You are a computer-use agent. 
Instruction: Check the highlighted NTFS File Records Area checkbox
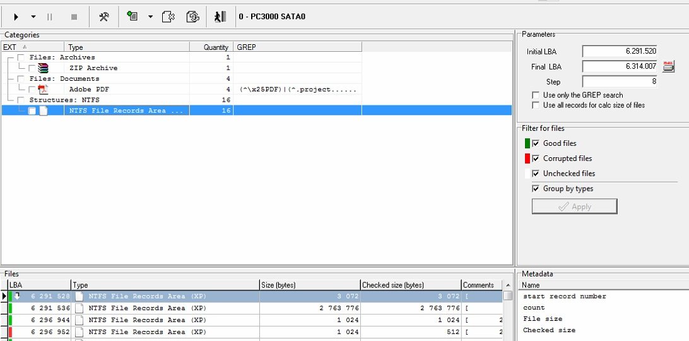[x=32, y=111]
